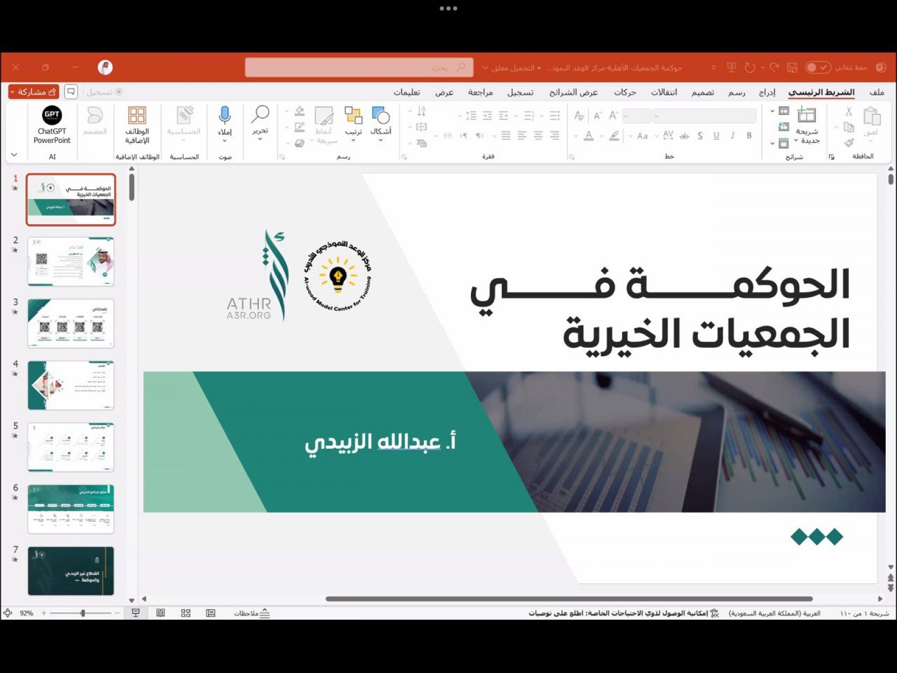Align text to the right
897x673 pixels.
pyautogui.click(x=555, y=136)
